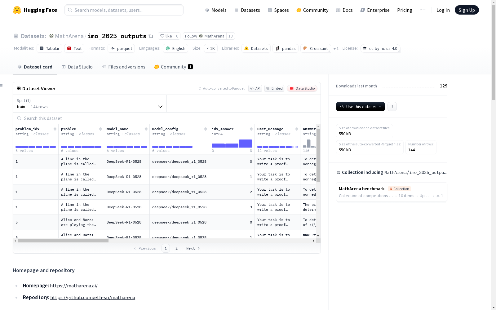The width and height of the screenshot is (496, 310).
Task: Select the current page 1 button
Action: [x=166, y=248]
